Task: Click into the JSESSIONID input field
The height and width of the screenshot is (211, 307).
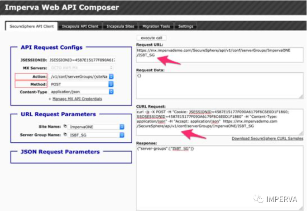Action: click(x=82, y=60)
